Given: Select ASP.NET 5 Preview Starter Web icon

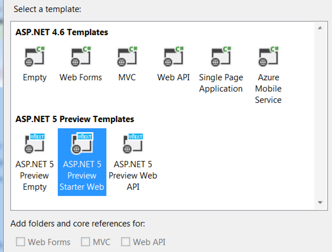Looking at the screenshot, I should [82, 144].
